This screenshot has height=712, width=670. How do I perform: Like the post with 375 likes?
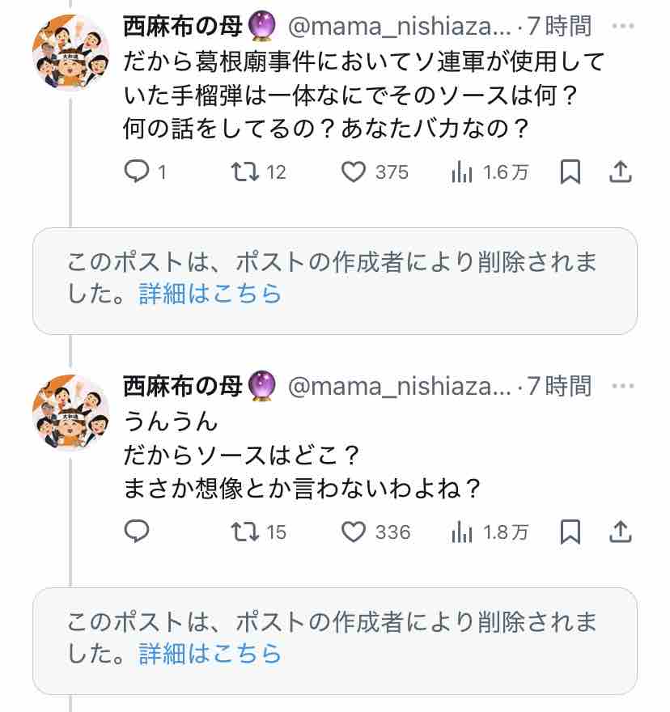[354, 172]
